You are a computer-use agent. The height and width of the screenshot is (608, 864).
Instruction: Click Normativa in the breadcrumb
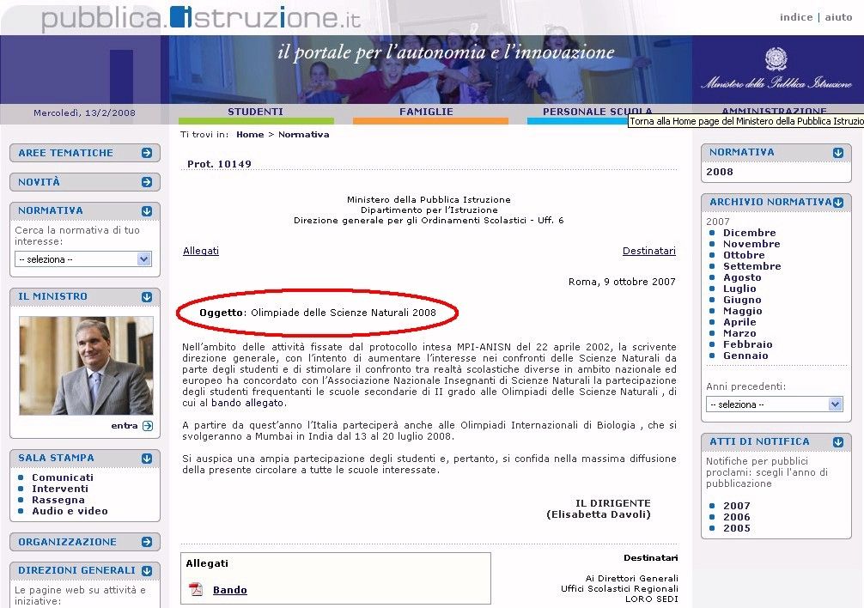pos(304,134)
